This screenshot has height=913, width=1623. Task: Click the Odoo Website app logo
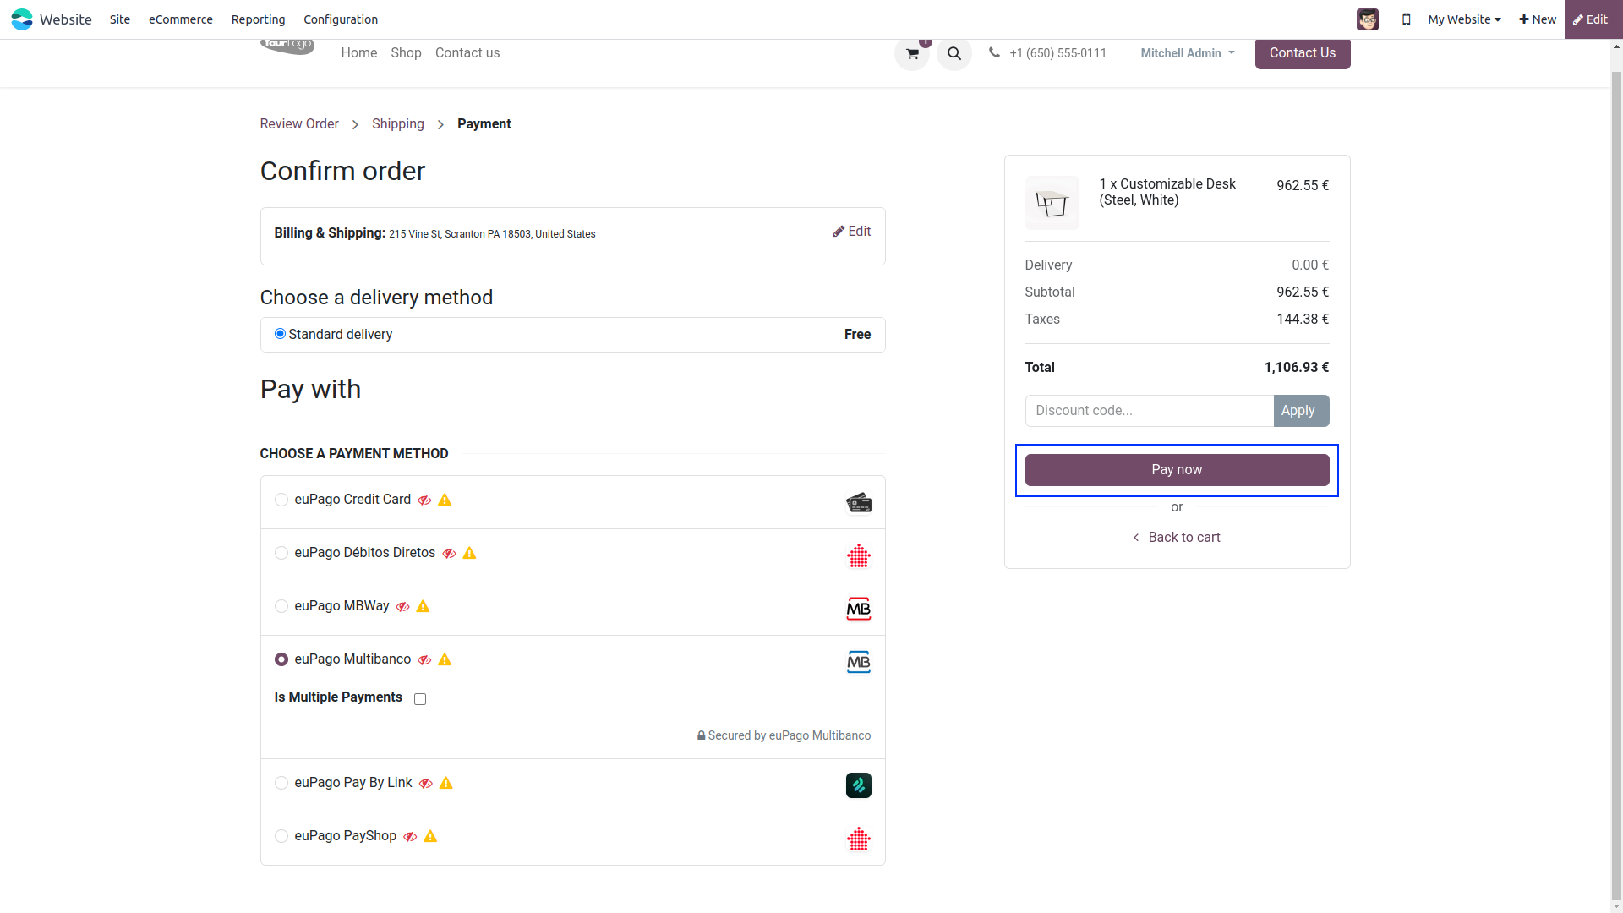(x=22, y=19)
